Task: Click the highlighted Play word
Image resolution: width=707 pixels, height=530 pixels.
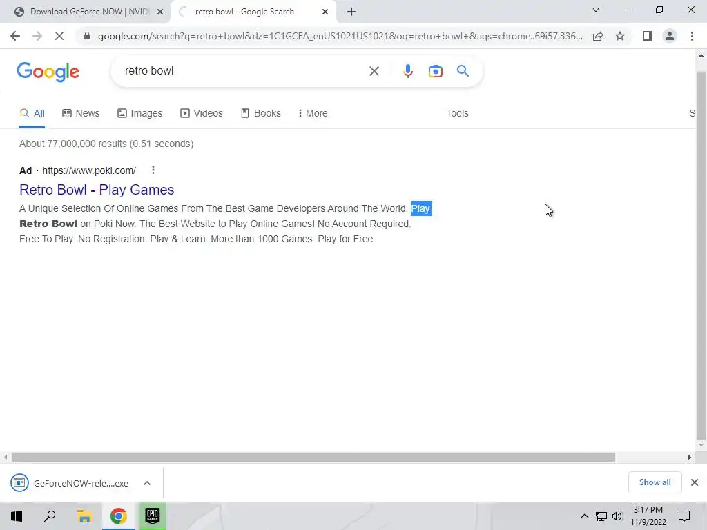Action: (421, 208)
